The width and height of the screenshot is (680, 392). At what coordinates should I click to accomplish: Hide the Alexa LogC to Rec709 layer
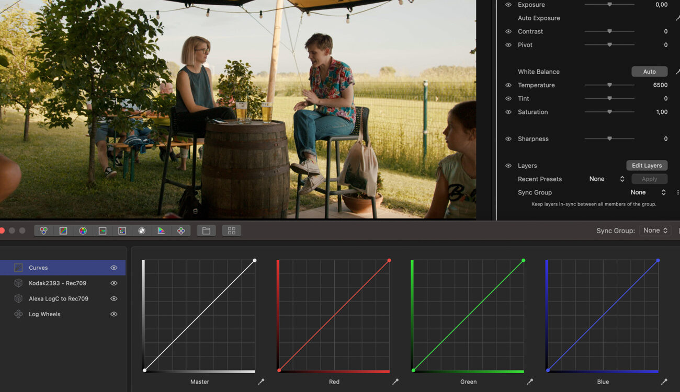[114, 298]
